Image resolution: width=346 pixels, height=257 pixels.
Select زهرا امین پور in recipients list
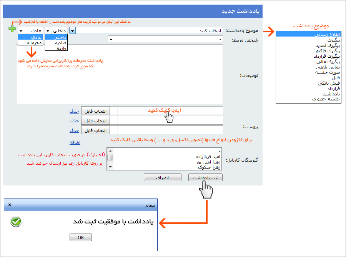click(x=208, y=162)
